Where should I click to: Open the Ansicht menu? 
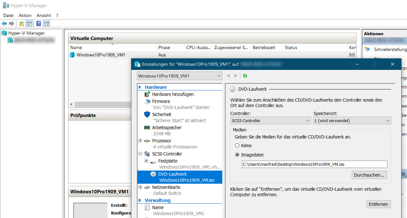coord(44,15)
